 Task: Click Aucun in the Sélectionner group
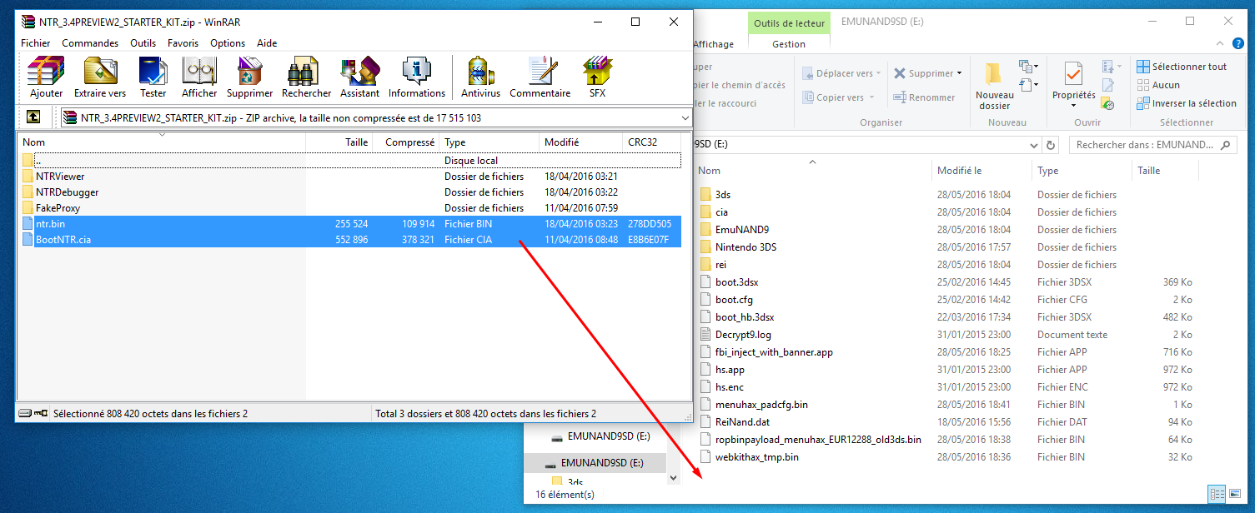[1158, 85]
